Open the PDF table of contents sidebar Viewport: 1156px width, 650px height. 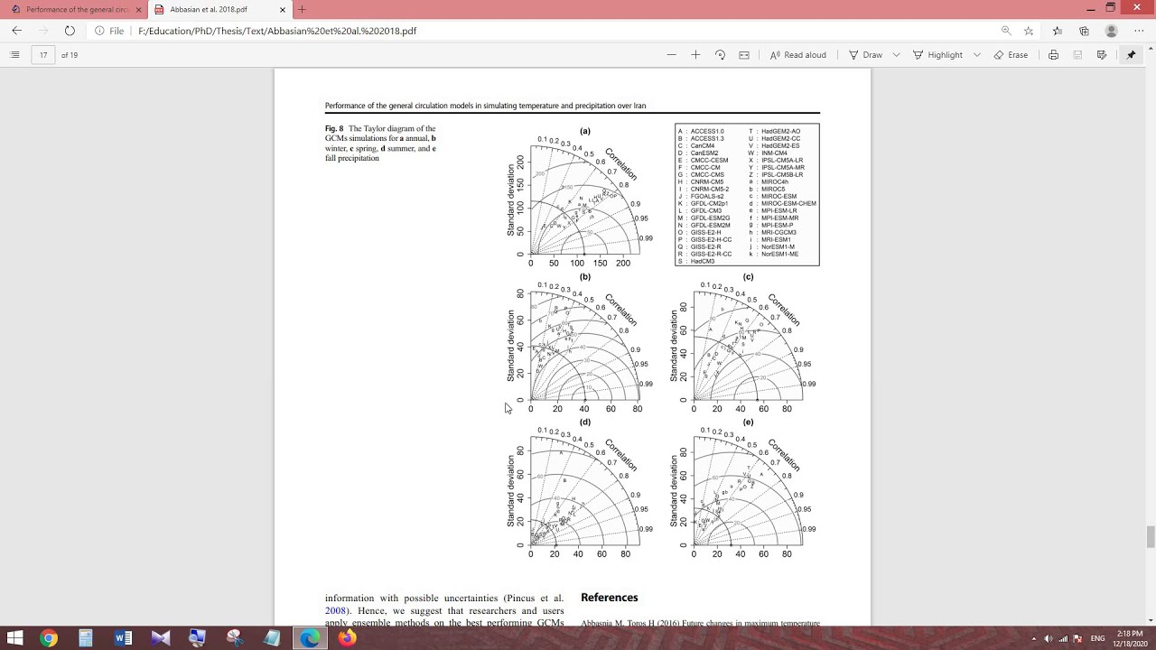tap(14, 55)
